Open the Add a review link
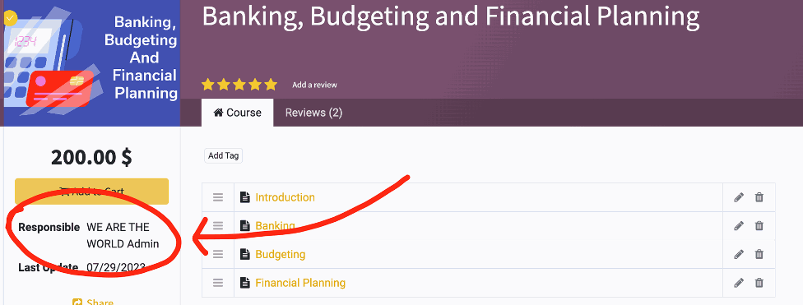Screen dimensions: 803x305 [x=314, y=85]
